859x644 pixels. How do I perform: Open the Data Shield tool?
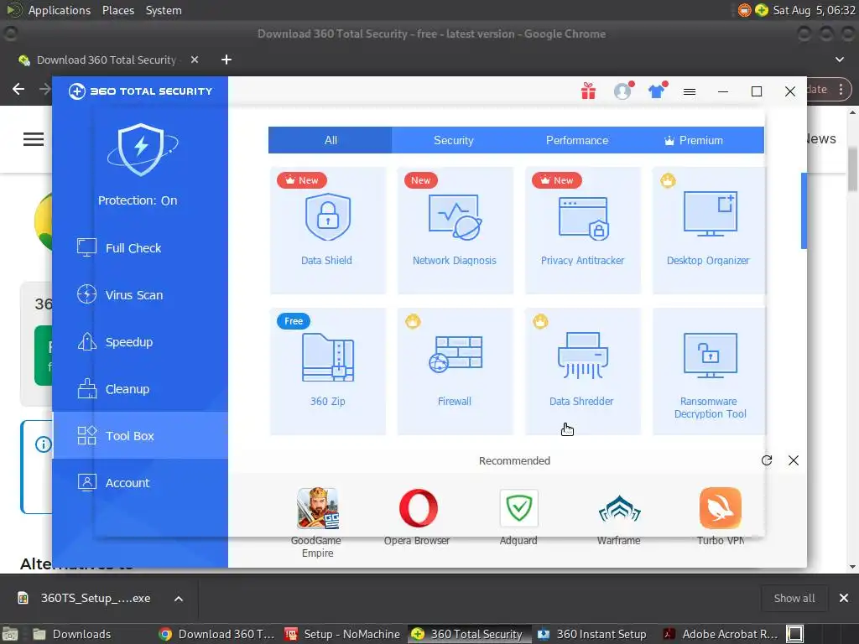tap(328, 231)
